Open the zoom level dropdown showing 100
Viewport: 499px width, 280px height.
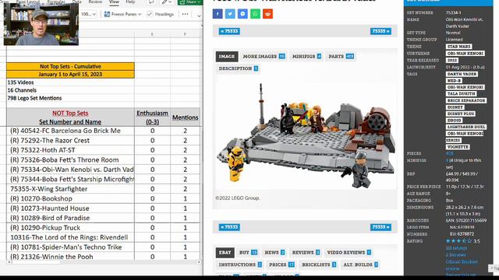[x=88, y=14]
